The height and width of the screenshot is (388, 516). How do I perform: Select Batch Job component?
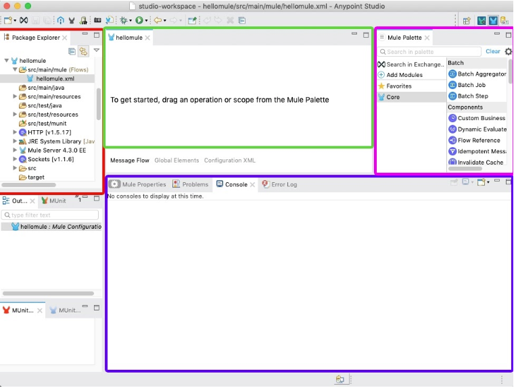[467, 85]
